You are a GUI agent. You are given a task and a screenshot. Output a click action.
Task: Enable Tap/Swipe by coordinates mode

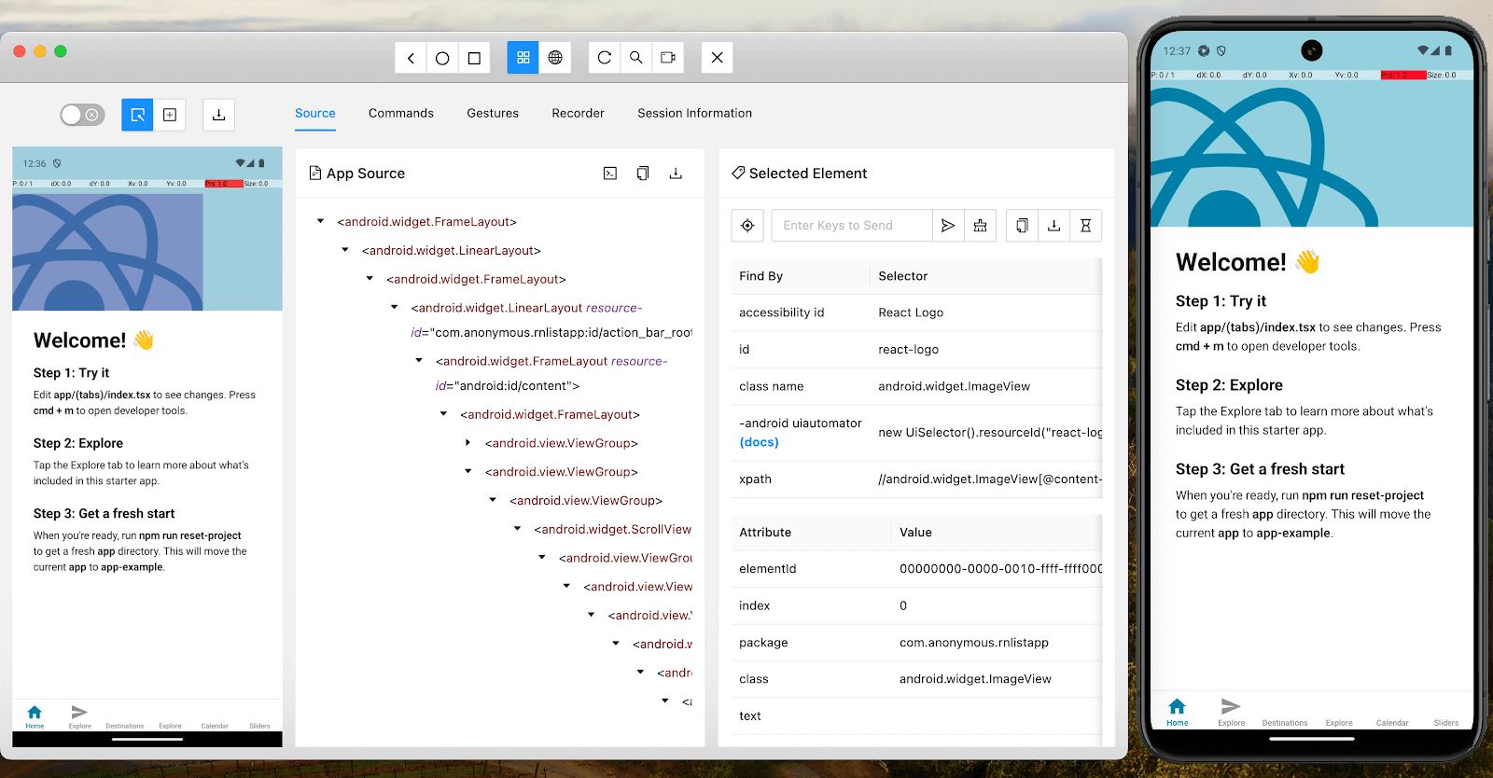(x=170, y=115)
